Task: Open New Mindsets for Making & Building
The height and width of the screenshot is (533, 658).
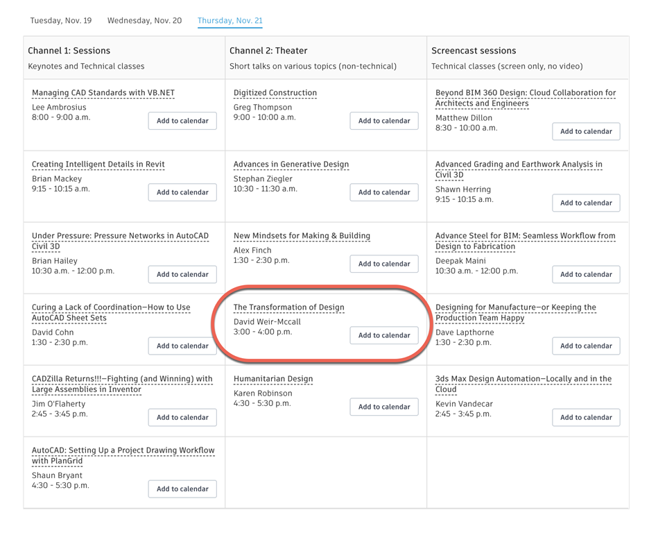Action: click(x=302, y=236)
